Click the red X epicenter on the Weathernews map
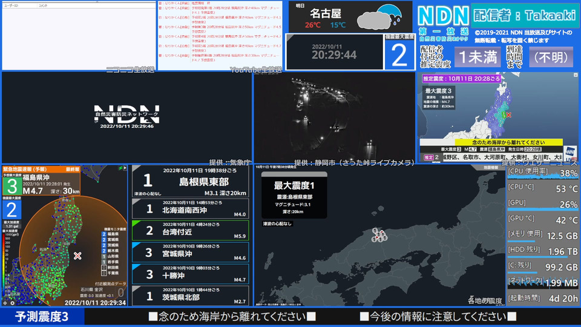 509,115
